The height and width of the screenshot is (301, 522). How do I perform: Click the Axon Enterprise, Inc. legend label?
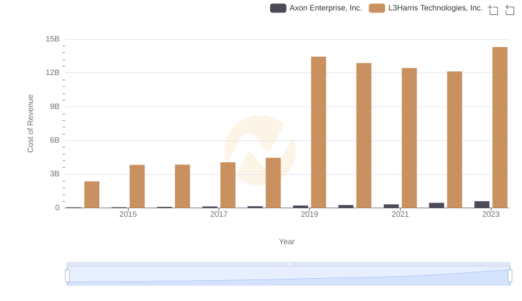coord(326,8)
